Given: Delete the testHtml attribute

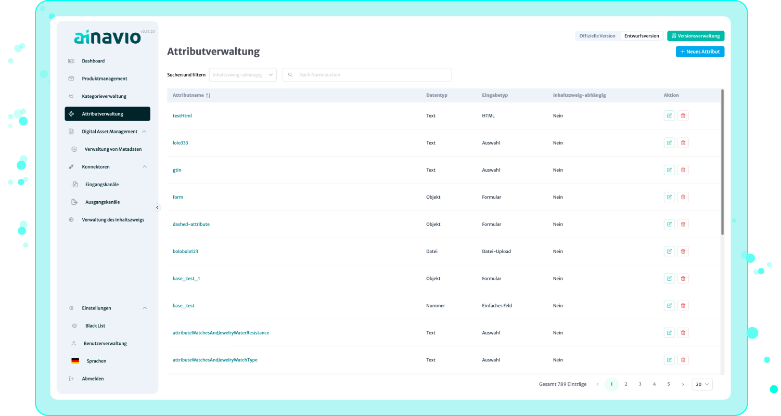Looking at the screenshot, I should pos(683,115).
